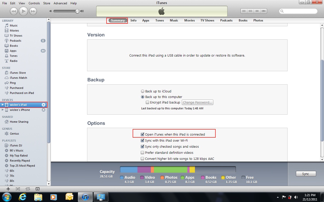Eject wiclee's iPhone

coord(44,110)
